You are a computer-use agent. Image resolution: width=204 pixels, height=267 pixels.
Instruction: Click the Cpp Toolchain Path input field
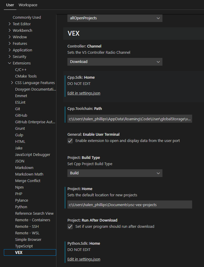[129, 119]
